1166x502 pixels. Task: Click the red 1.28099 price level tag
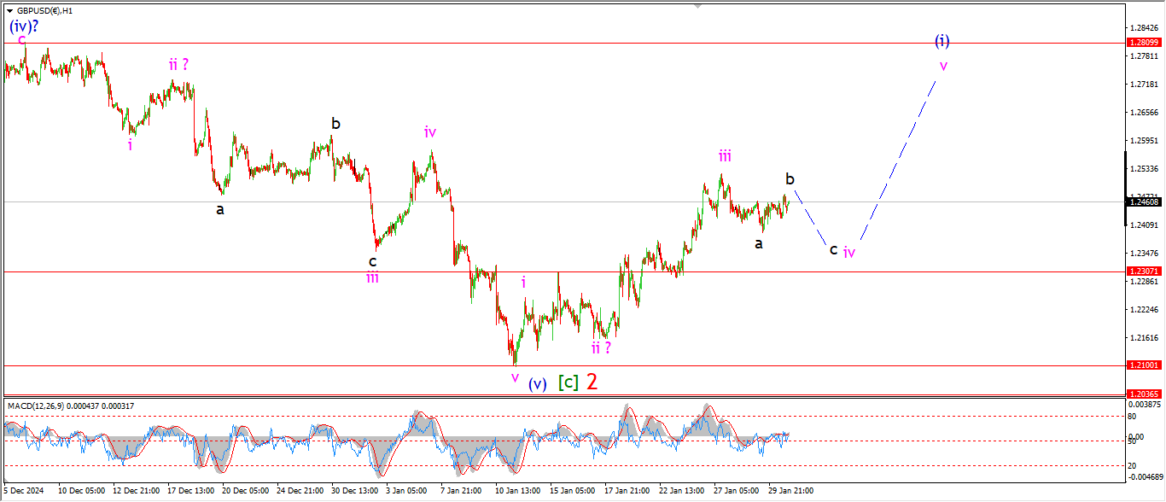(1144, 43)
